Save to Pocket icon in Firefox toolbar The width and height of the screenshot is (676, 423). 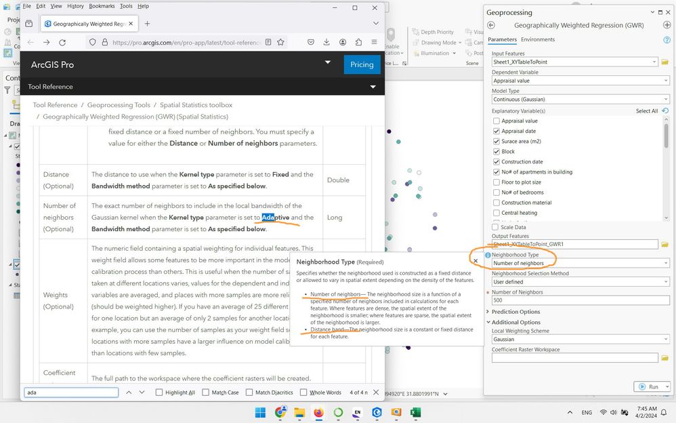click(311, 42)
